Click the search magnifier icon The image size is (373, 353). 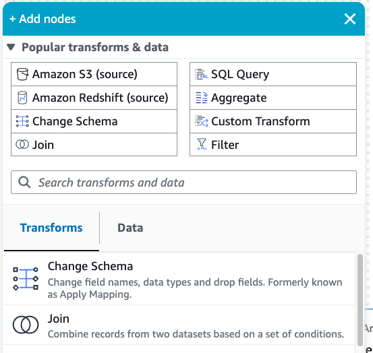24,183
